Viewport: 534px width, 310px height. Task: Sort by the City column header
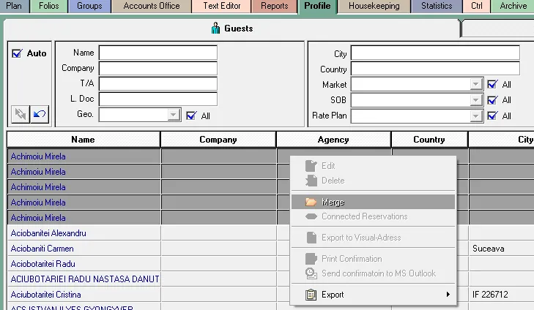(501, 140)
